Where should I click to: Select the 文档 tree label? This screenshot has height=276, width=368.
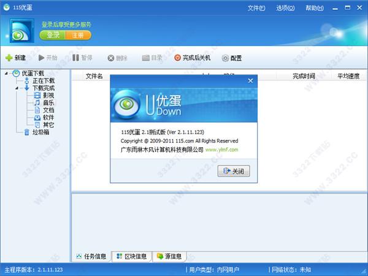[48, 110]
